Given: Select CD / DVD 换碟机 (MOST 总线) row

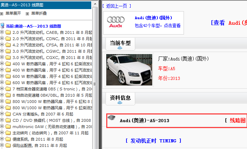Looking at the screenshot, I should click(x=52, y=120).
